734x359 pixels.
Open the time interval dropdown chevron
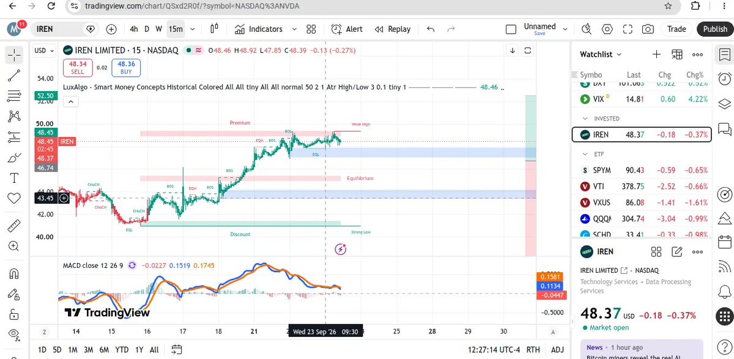193,29
